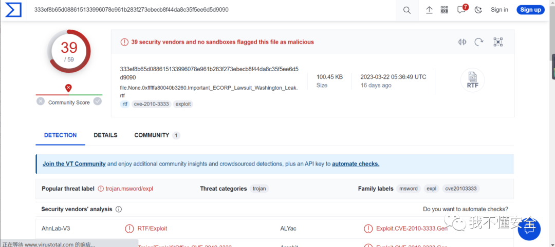Click the Security vendors' analysis info icon

(119, 209)
